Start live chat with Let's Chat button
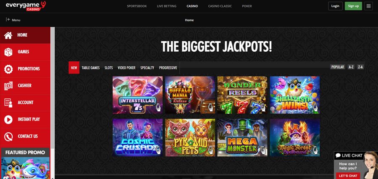 (x=348, y=176)
